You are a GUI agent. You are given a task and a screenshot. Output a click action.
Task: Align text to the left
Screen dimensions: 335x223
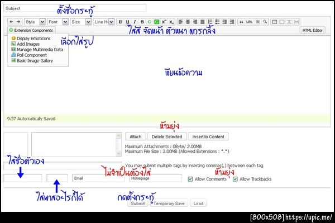point(180,22)
